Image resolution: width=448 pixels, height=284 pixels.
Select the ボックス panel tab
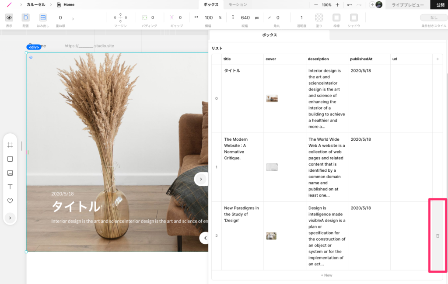coord(269,35)
